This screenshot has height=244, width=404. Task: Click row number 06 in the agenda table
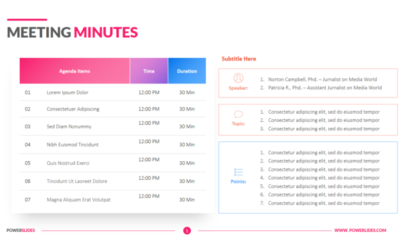click(x=28, y=181)
